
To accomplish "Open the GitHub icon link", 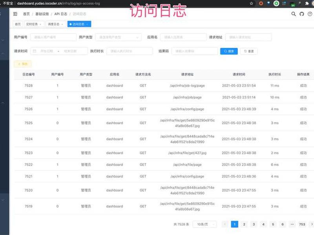I will 301,14.
